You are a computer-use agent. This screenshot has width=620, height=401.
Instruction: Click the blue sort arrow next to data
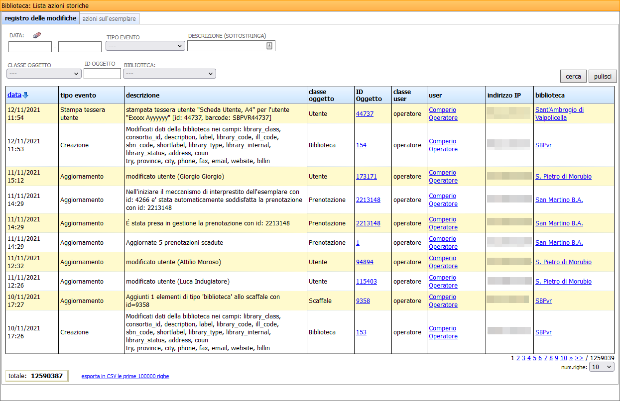pos(25,95)
